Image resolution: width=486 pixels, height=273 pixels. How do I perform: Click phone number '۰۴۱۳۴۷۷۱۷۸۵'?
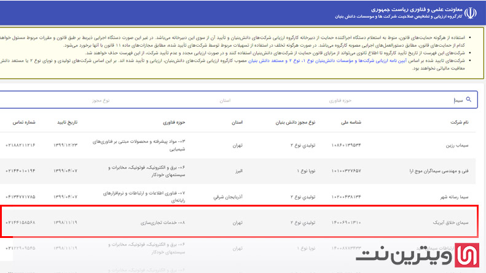[20, 197]
